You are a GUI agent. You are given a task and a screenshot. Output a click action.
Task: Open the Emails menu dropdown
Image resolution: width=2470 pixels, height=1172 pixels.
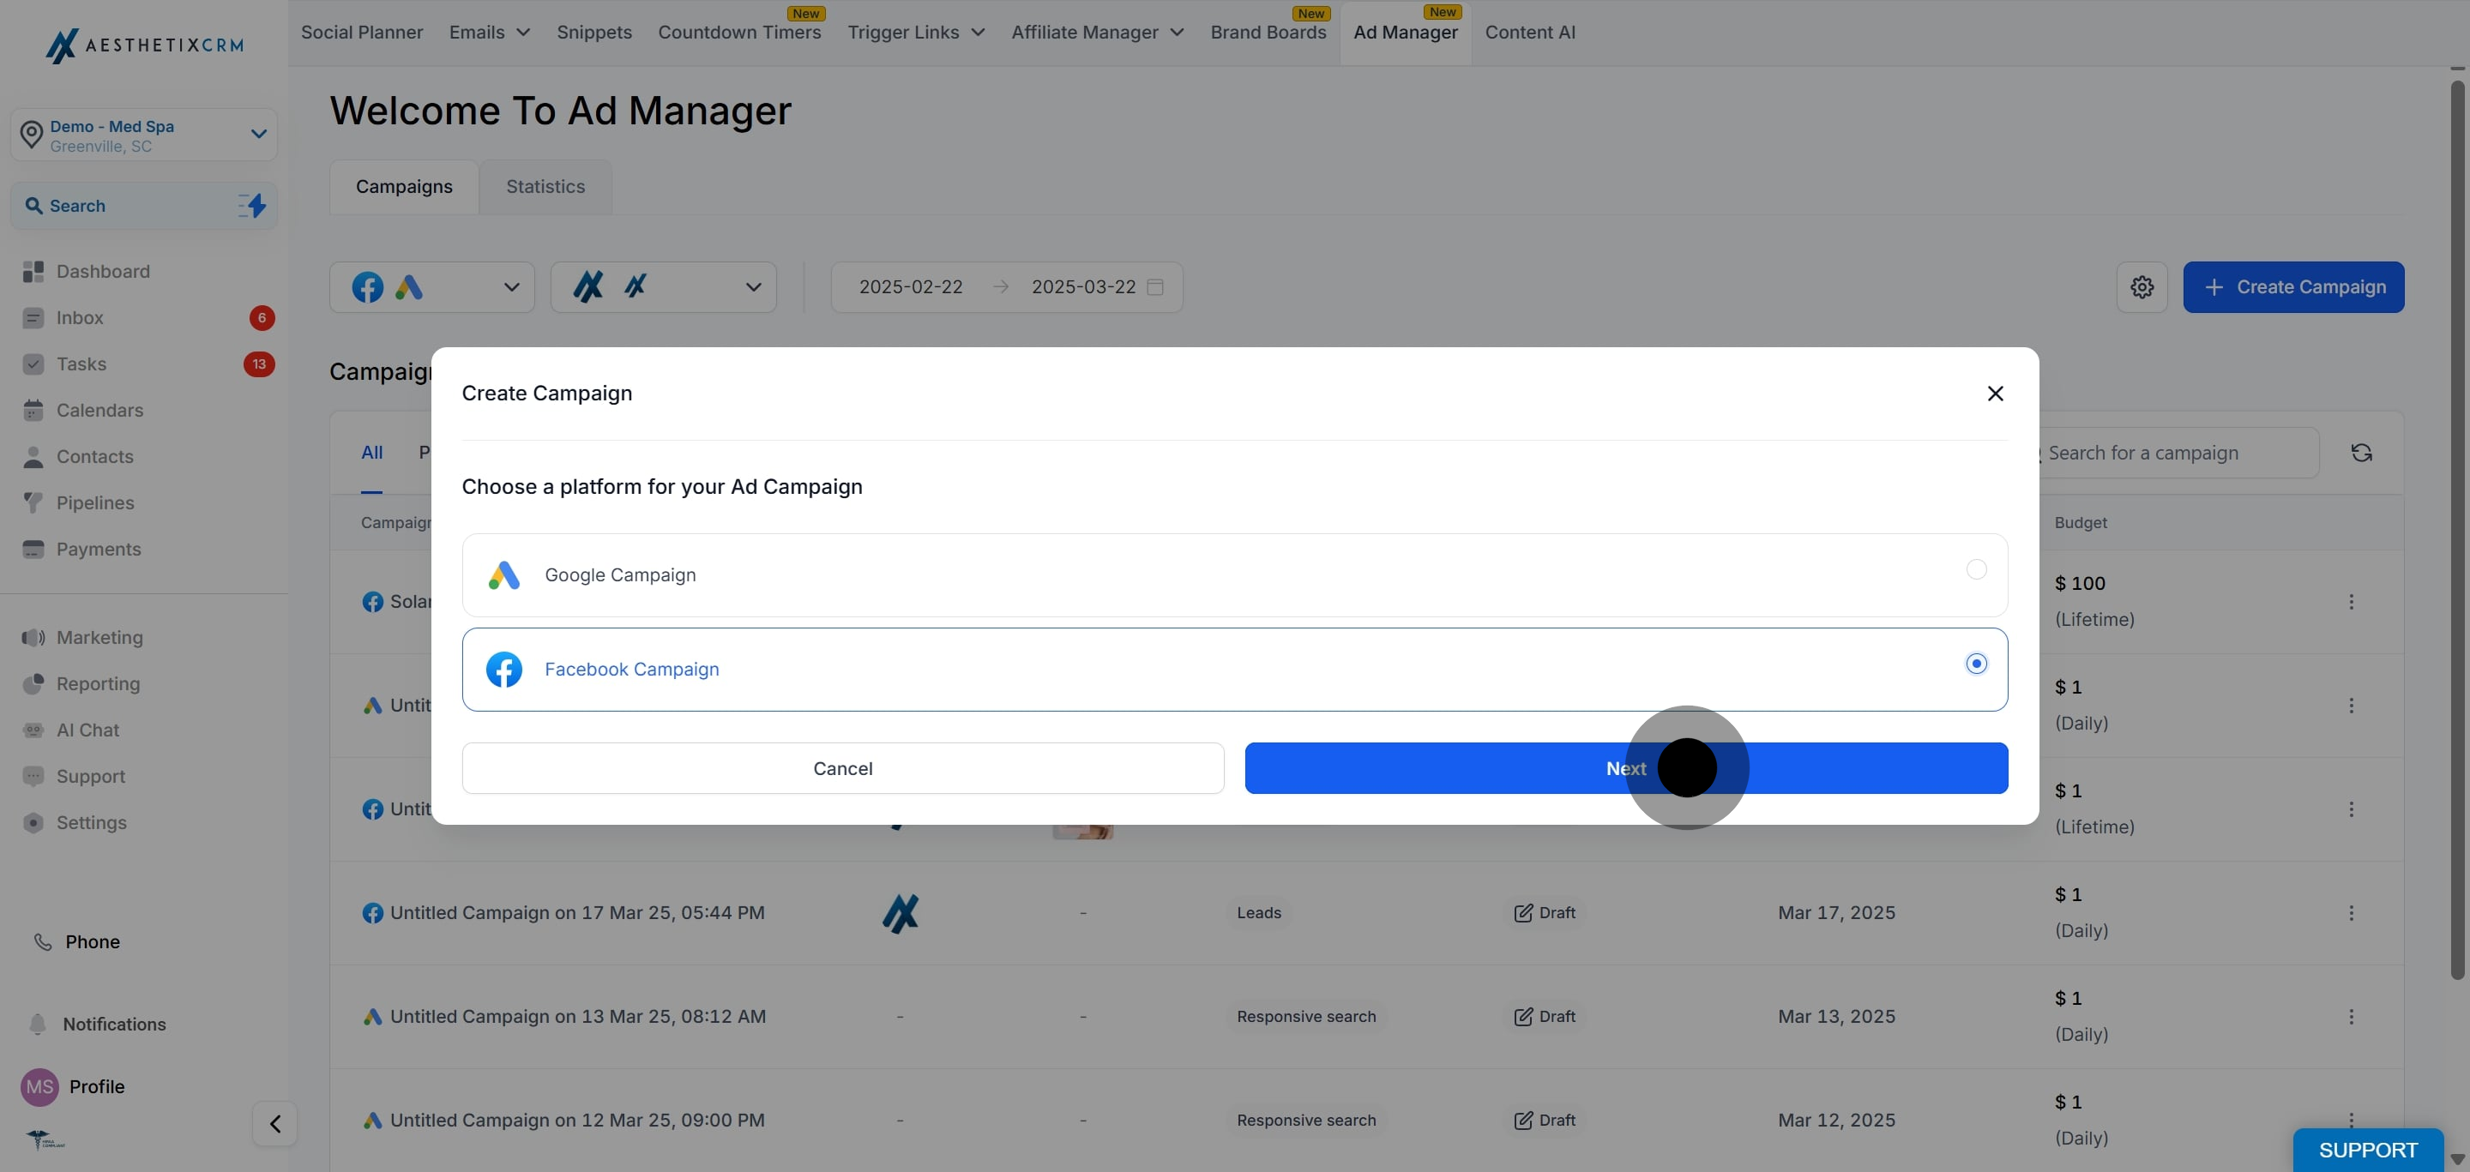[490, 33]
